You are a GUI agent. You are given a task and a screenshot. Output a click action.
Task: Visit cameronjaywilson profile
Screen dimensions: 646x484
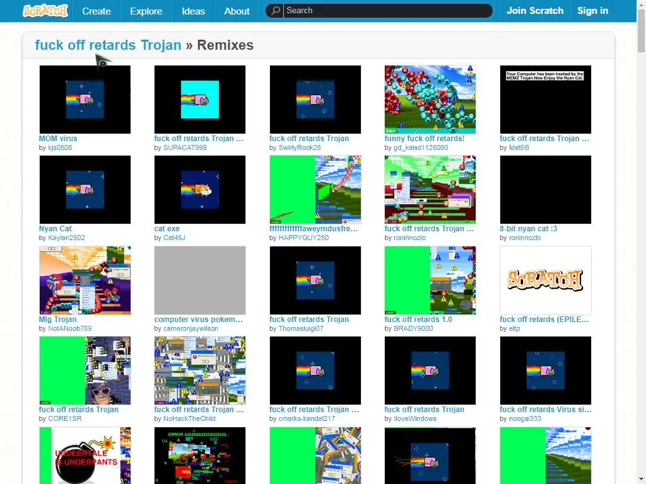pyautogui.click(x=191, y=328)
